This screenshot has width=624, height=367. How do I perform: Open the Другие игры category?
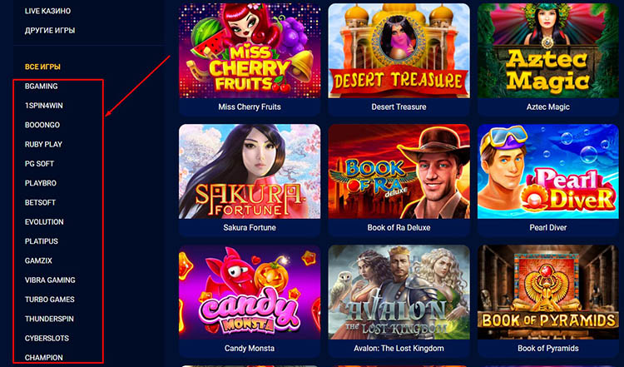tap(50, 30)
